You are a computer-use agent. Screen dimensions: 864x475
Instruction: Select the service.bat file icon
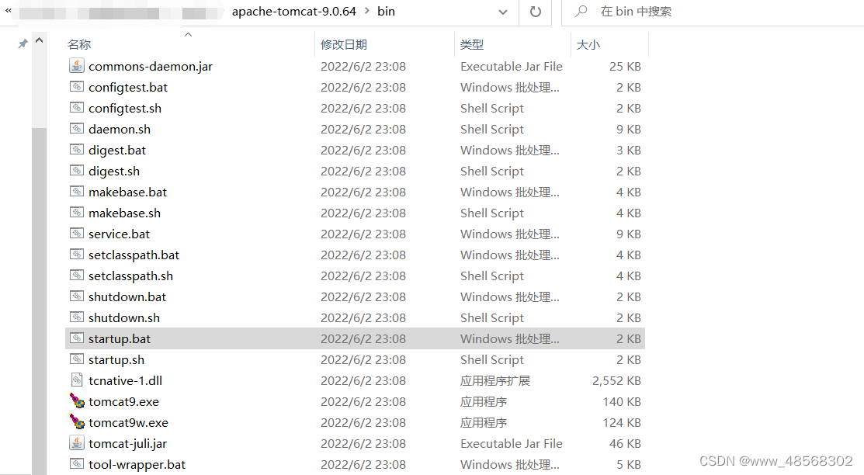point(77,234)
